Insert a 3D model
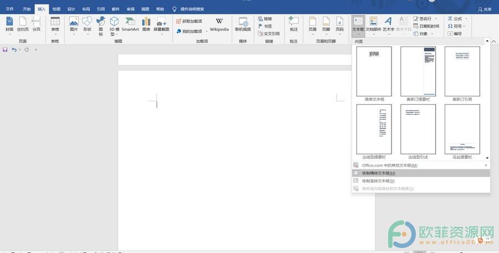This screenshot has width=499, height=253. tap(114, 26)
